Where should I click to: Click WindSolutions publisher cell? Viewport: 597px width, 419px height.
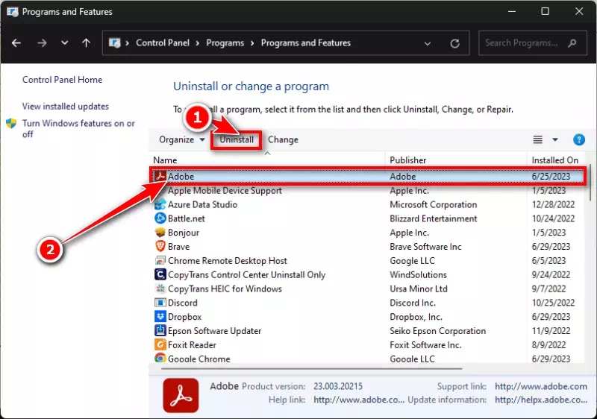click(x=418, y=275)
